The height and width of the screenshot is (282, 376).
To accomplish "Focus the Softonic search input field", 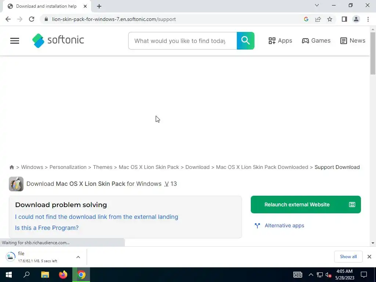I will pos(182,41).
